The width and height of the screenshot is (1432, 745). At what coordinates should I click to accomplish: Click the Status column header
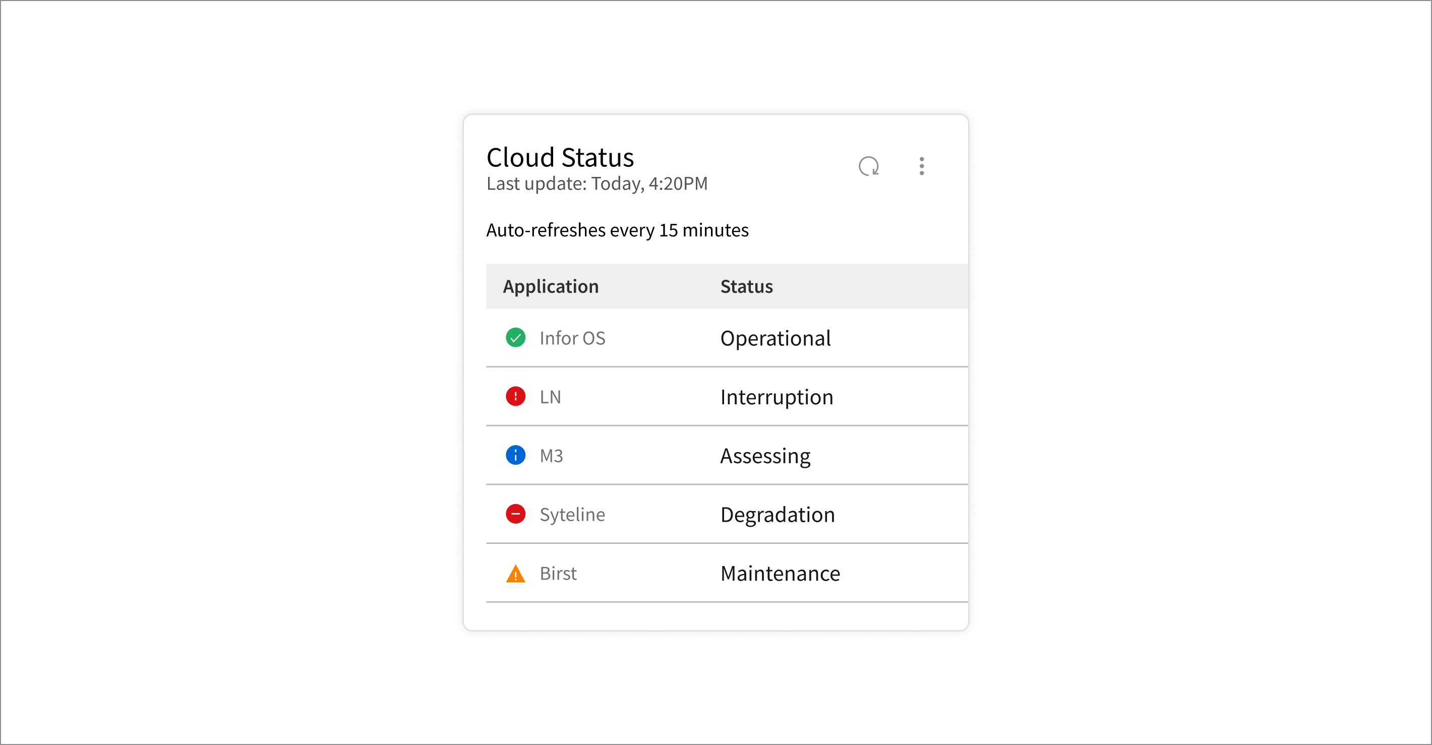747,287
